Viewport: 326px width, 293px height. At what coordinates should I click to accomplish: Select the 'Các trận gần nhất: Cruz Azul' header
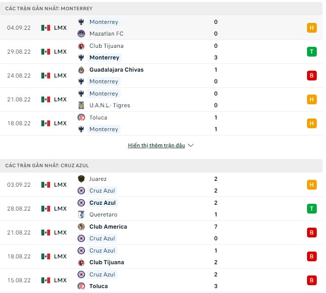pyautogui.click(x=47, y=166)
